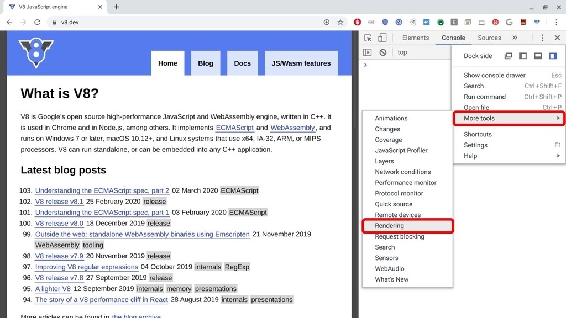Select Network conditions in More tools

[407, 172]
